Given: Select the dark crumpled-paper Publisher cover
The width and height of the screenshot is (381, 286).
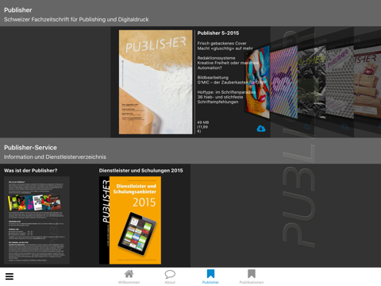Looking at the screenshot, I should 311,82.
